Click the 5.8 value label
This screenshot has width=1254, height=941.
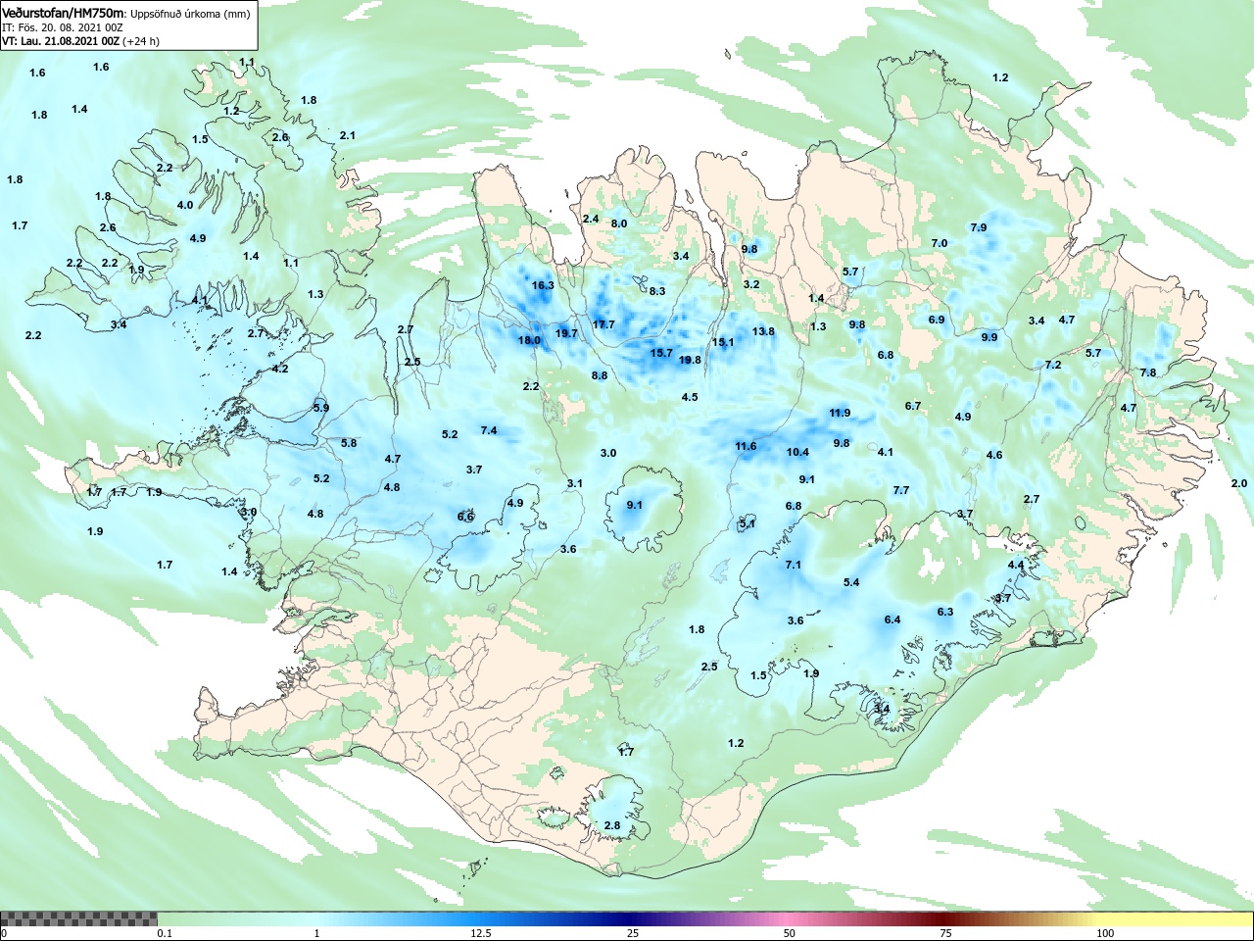tap(349, 443)
